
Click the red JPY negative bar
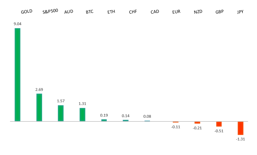tap(240, 128)
